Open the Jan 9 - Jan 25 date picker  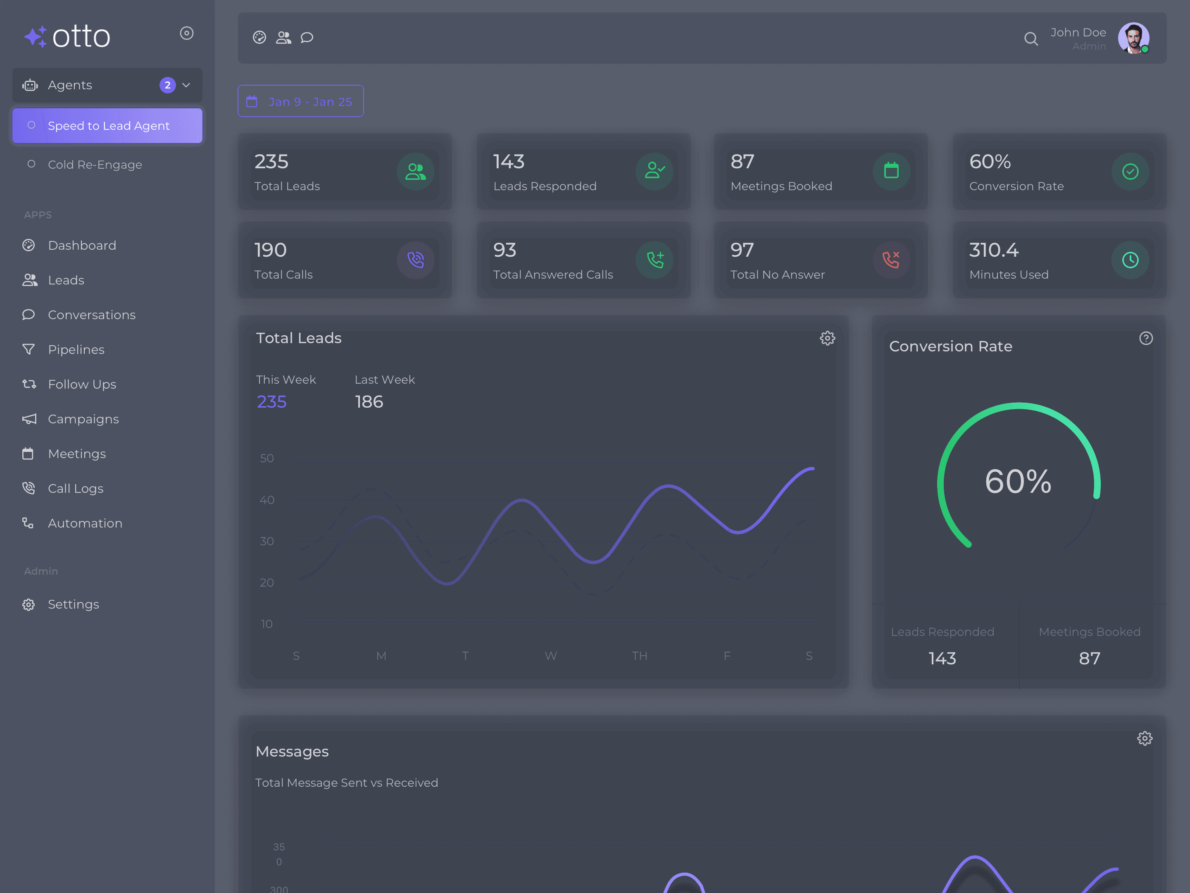click(300, 101)
